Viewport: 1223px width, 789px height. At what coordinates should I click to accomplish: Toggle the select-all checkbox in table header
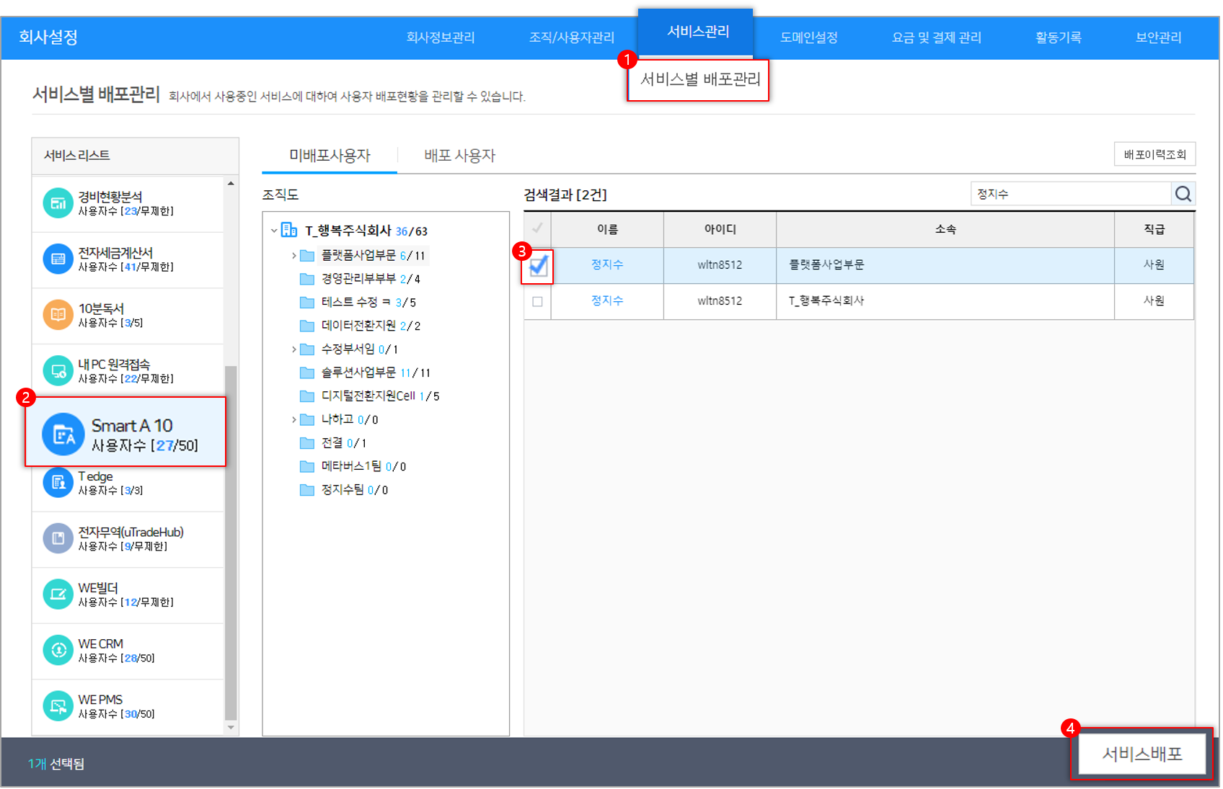537,228
